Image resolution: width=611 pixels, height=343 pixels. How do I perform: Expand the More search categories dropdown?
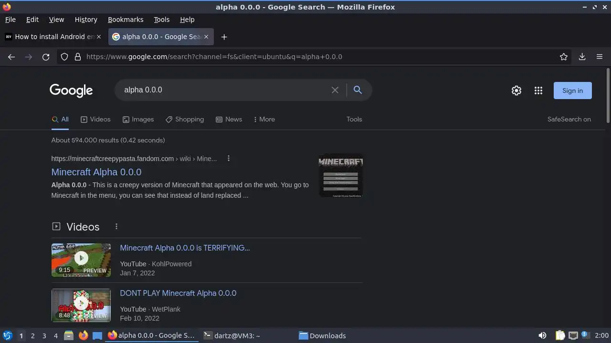point(264,120)
